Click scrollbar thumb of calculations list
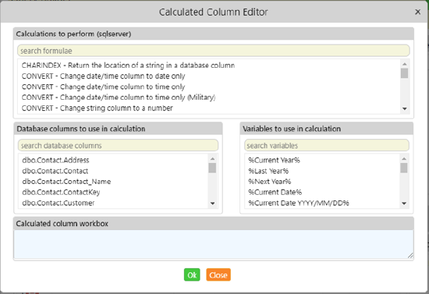Screen dimensions: 429x294 point(404,73)
